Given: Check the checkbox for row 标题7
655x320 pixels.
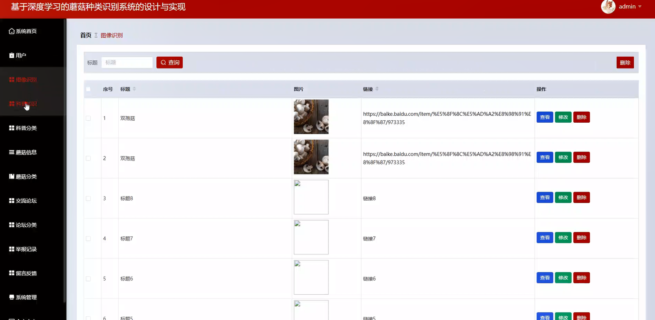Looking at the screenshot, I should point(88,238).
